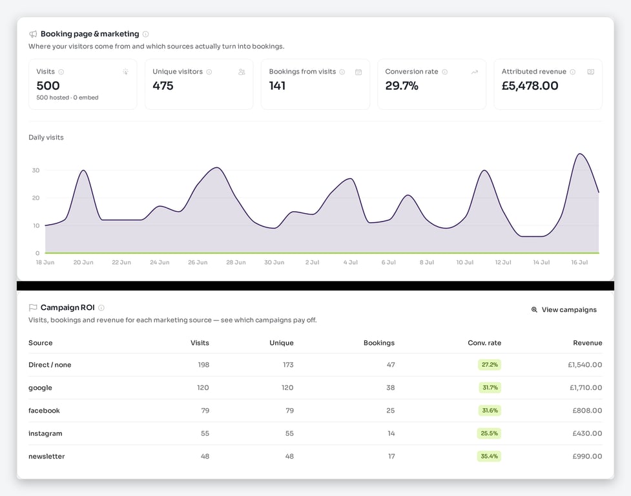Image resolution: width=631 pixels, height=496 pixels.
Task: Click the 47 bookings cell
Action: pyautogui.click(x=391, y=365)
